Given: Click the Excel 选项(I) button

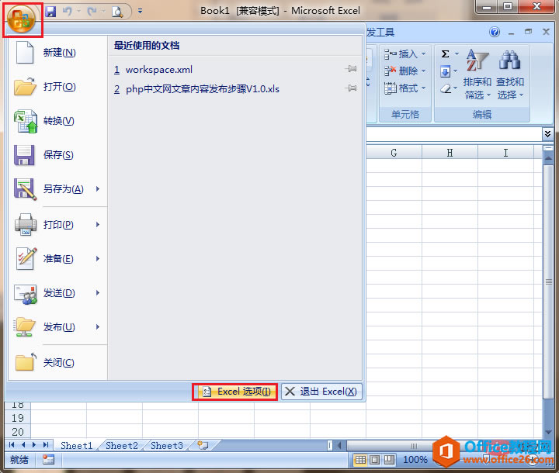Looking at the screenshot, I should tap(235, 392).
